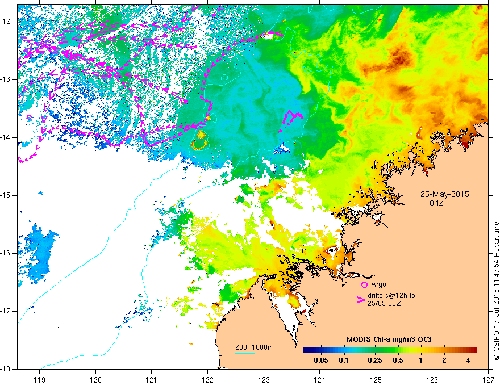Click the cyan isobath legend line sample
Image resolution: width=500 pixels, height=386 pixels.
pyautogui.click(x=245, y=353)
